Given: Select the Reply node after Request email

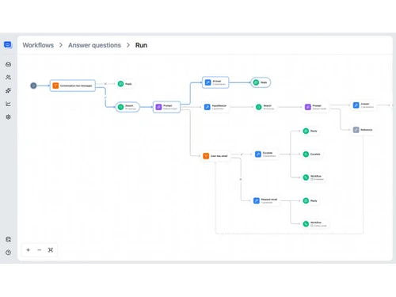Looking at the screenshot, I should point(310,200).
